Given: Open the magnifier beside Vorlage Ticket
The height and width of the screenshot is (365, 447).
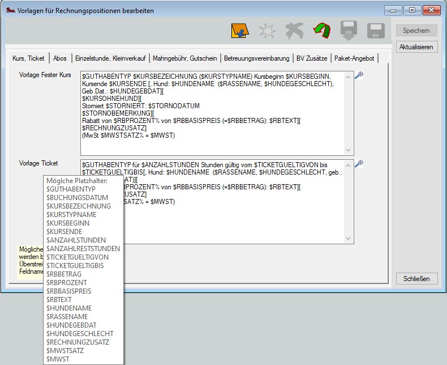Looking at the screenshot, I should pos(359,164).
